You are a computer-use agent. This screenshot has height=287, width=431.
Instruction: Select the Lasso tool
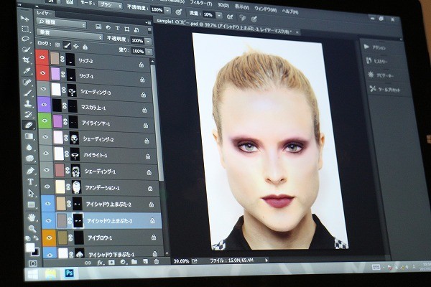26,39
